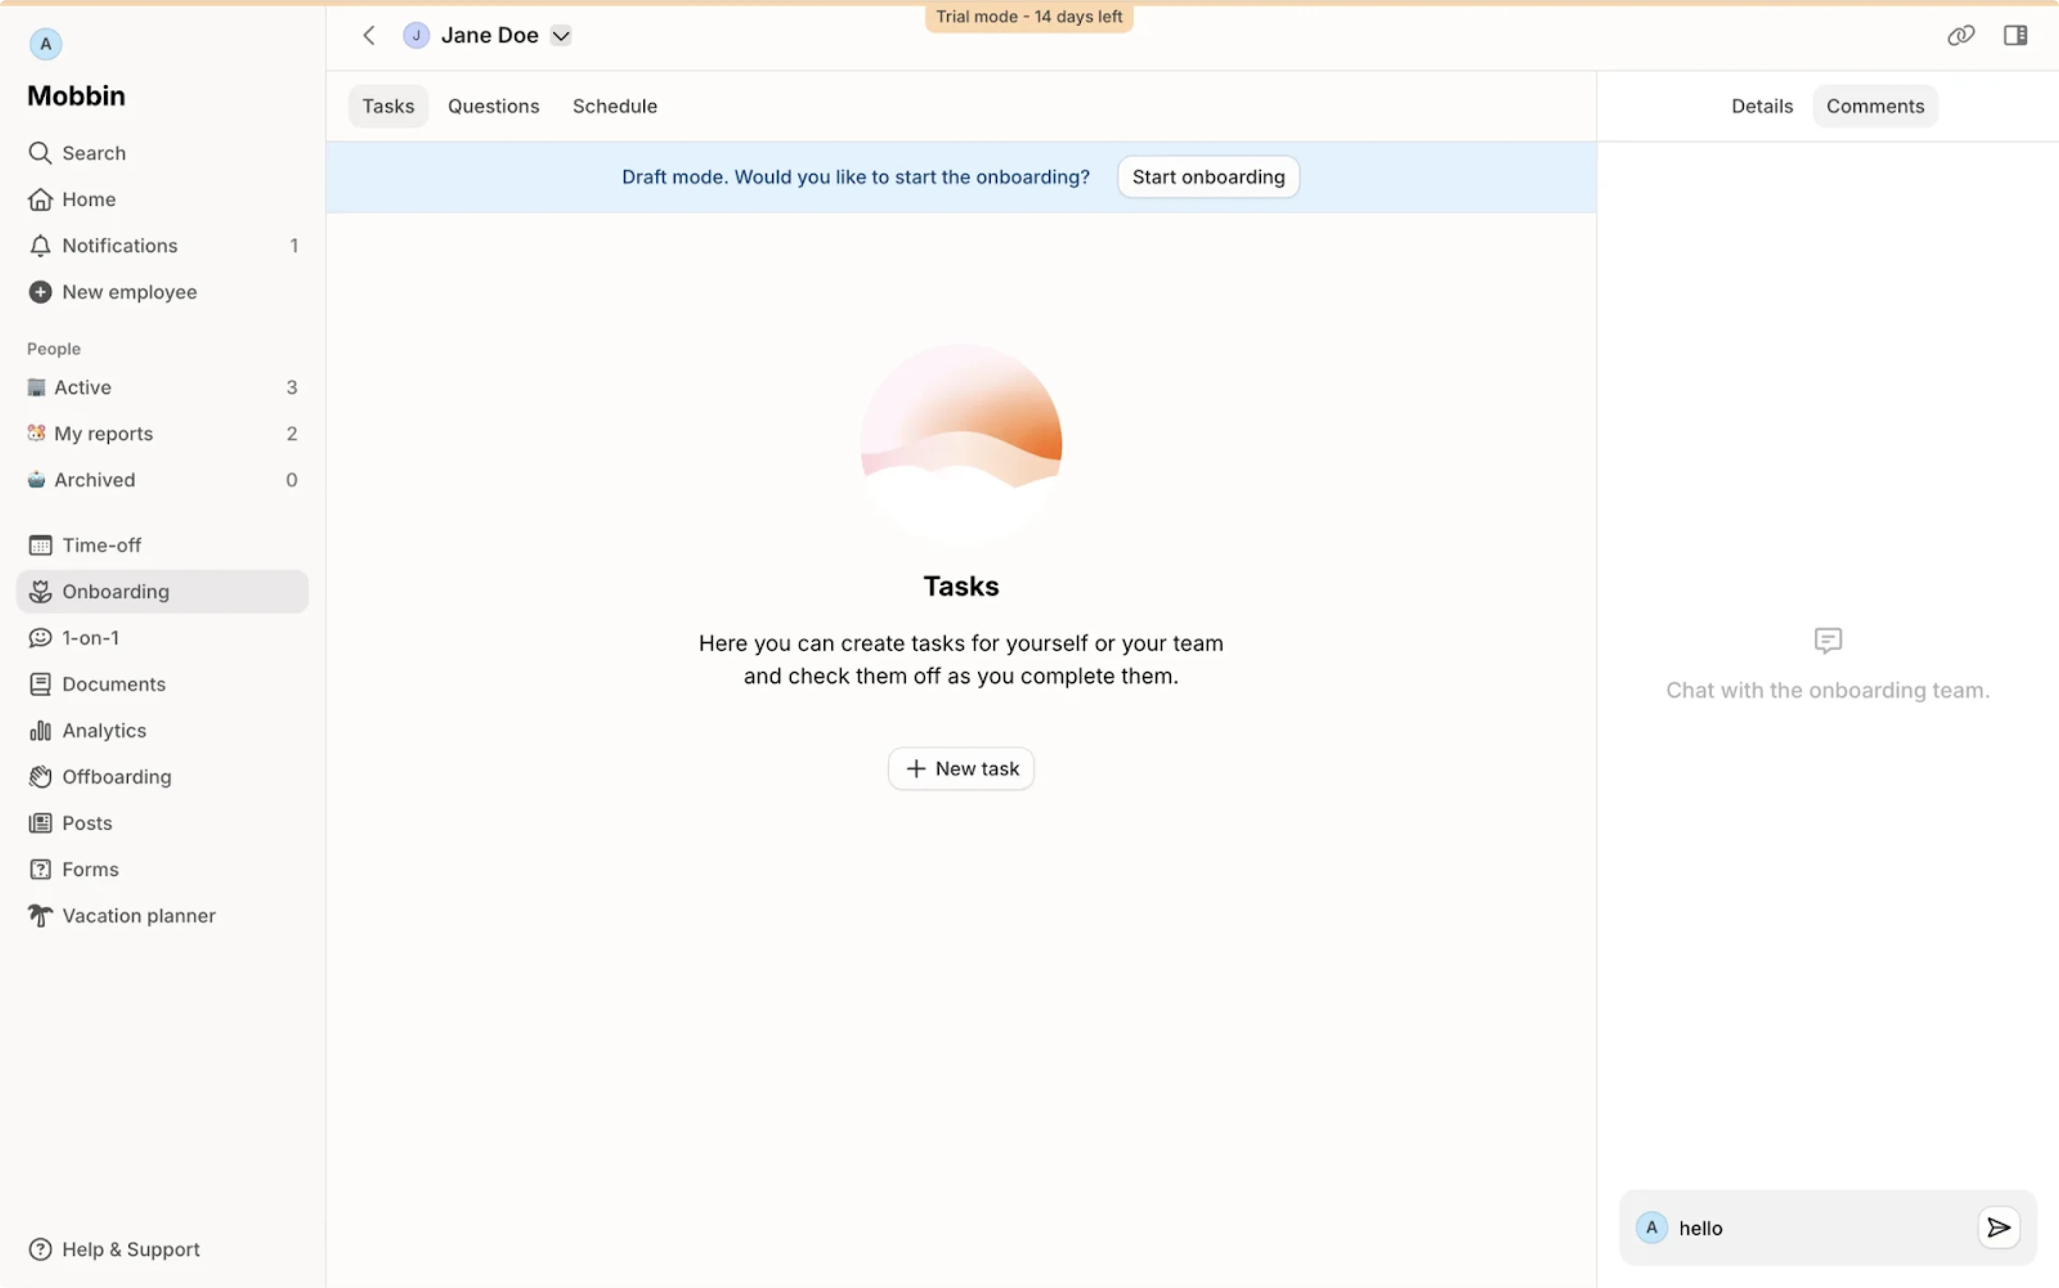Create a New task

[960, 768]
